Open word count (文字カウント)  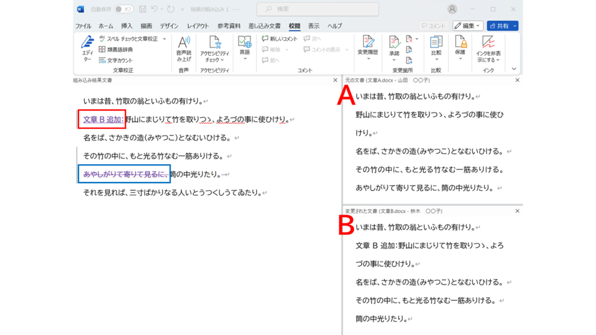[116, 60]
